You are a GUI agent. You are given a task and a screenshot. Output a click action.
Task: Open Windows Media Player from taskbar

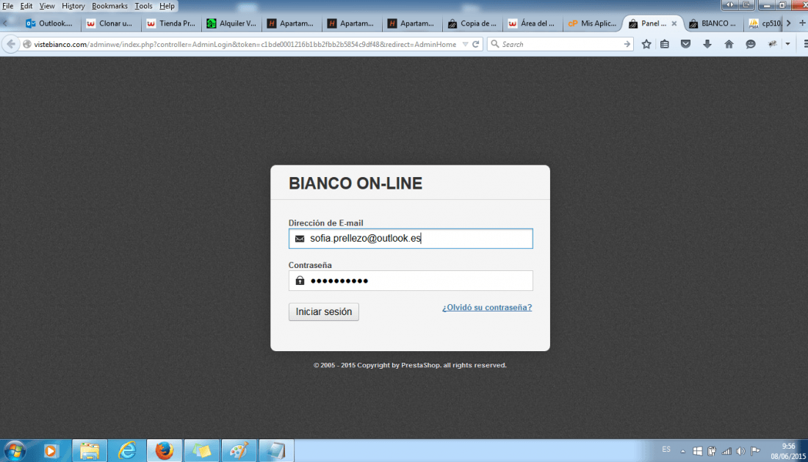(51, 451)
